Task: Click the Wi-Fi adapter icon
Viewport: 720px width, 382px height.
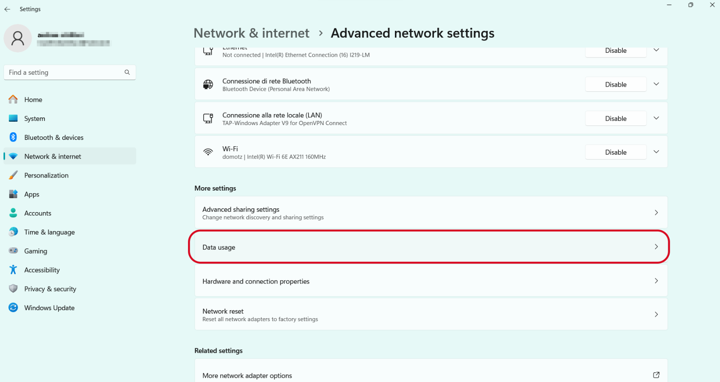Action: (208, 152)
